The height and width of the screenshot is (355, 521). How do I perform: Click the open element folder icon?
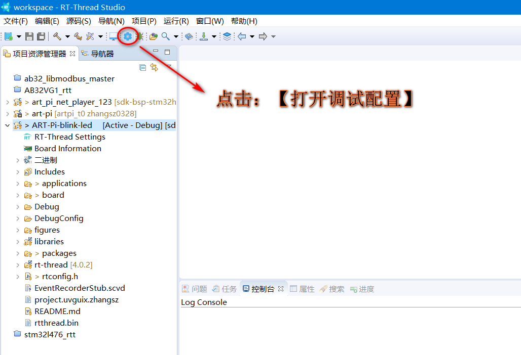(x=153, y=36)
